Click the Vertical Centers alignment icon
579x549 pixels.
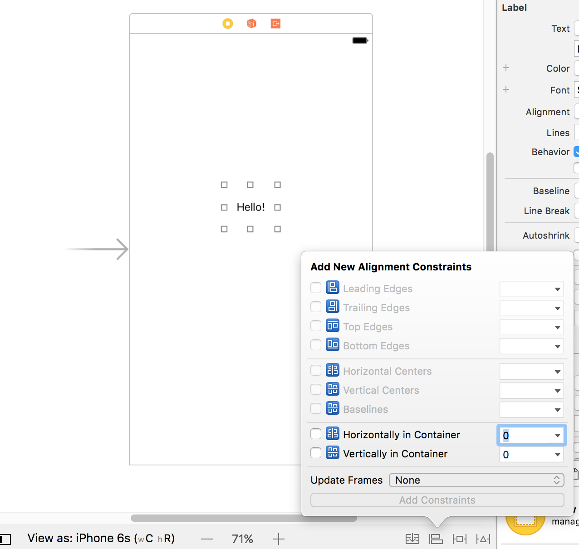point(333,389)
